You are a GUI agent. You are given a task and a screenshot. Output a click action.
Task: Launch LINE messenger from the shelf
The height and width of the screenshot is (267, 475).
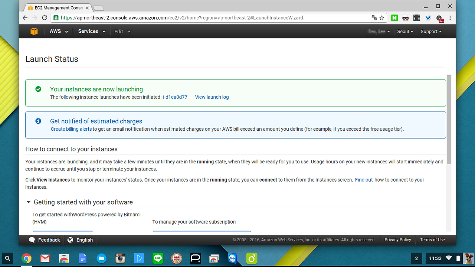point(158,258)
